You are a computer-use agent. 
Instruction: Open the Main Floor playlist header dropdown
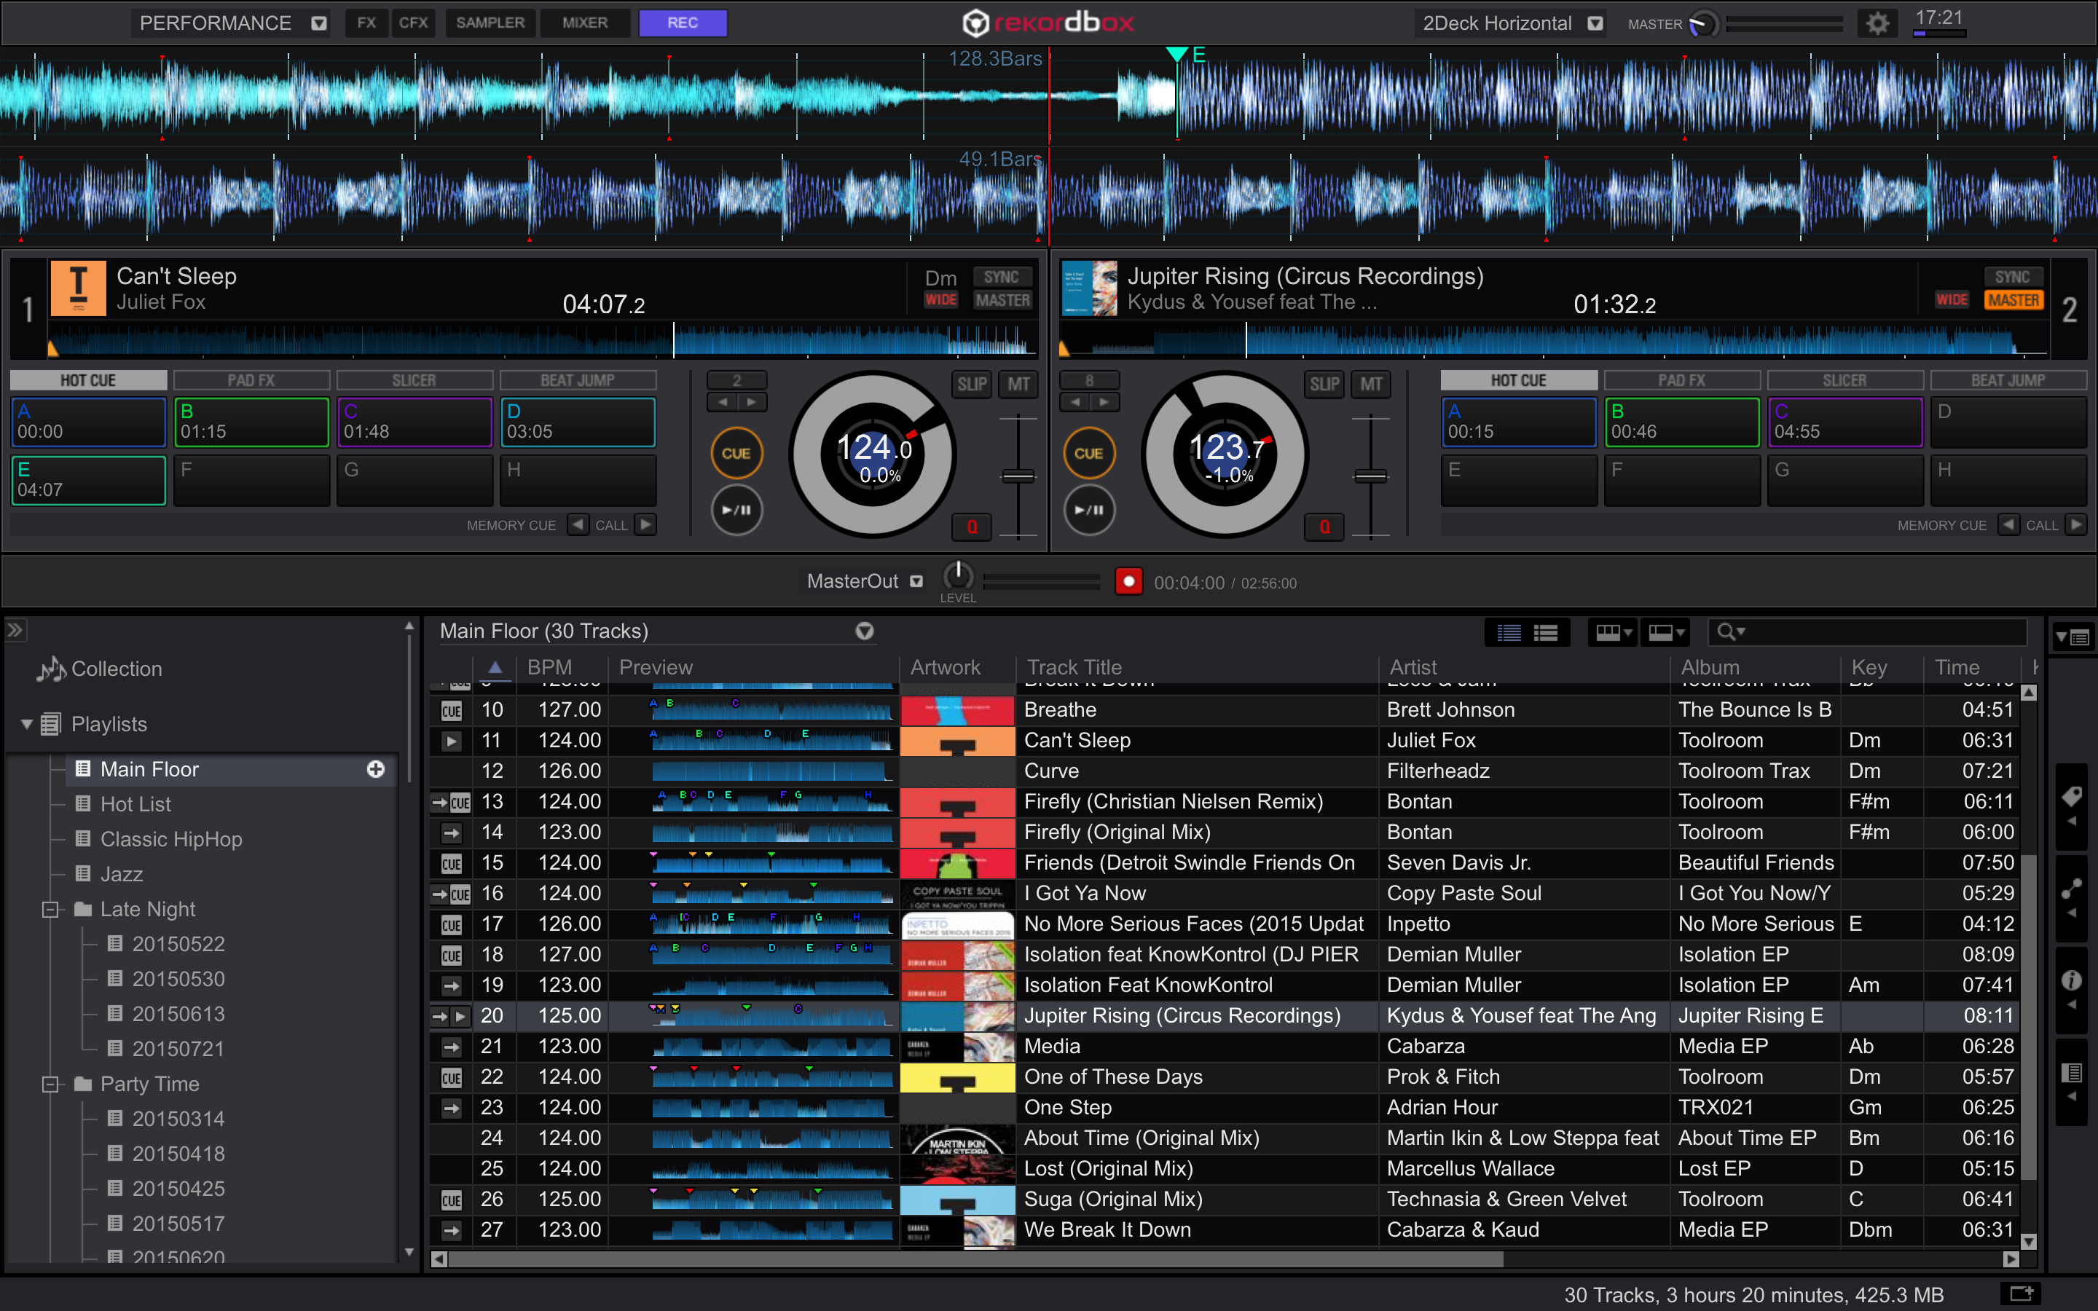coord(865,631)
